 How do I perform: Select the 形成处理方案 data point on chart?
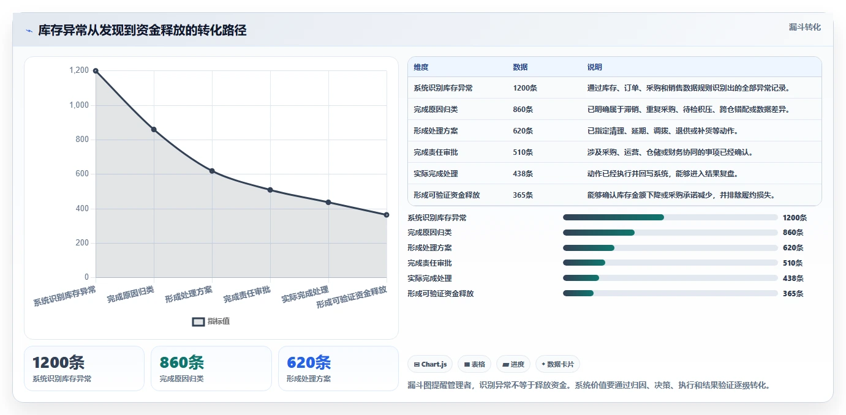coord(212,171)
